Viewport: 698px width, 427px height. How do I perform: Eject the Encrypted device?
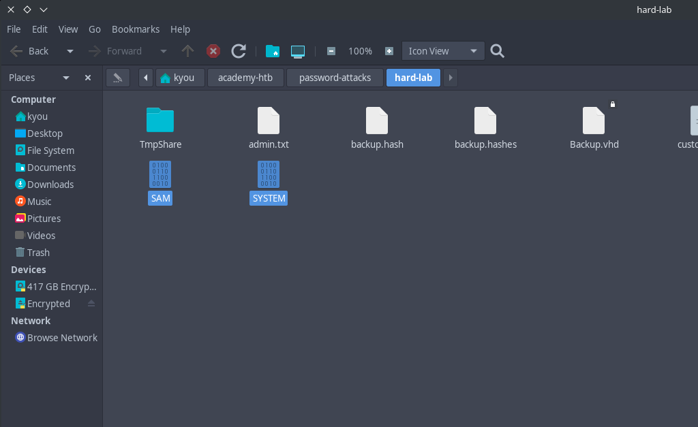[x=91, y=304]
